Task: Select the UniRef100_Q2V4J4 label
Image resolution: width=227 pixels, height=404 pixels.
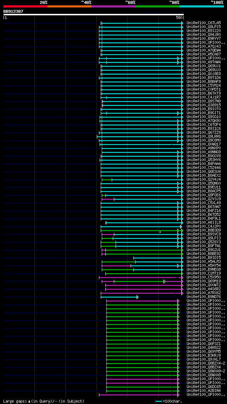Action: [204, 180]
